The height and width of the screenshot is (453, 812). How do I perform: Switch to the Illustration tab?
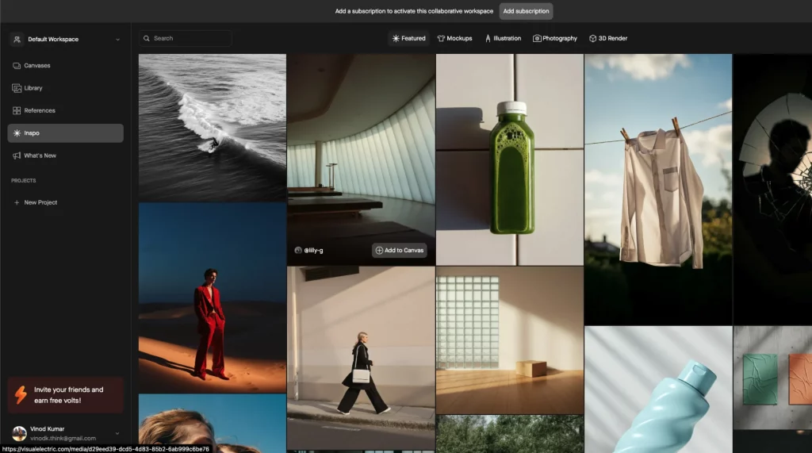[503, 38]
